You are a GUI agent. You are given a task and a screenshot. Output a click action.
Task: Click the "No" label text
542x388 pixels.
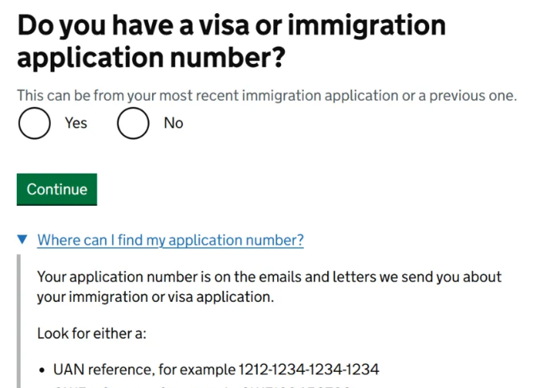pyautogui.click(x=174, y=123)
